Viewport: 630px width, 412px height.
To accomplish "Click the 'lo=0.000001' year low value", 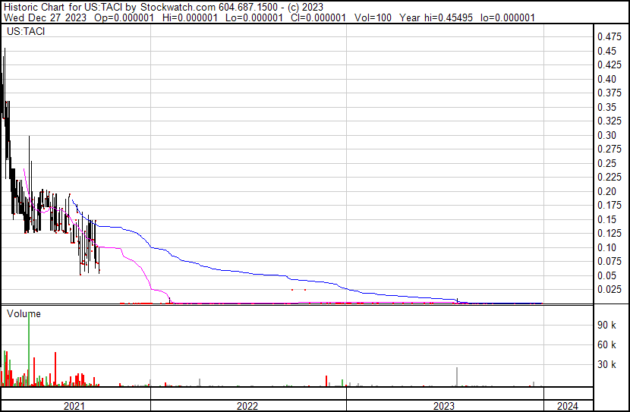I will point(508,17).
